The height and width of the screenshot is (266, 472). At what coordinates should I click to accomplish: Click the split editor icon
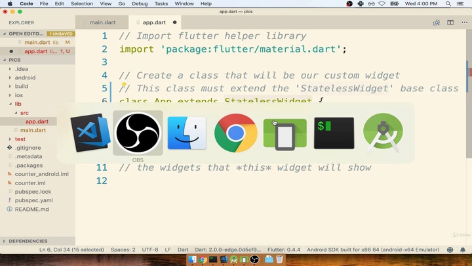[450, 22]
